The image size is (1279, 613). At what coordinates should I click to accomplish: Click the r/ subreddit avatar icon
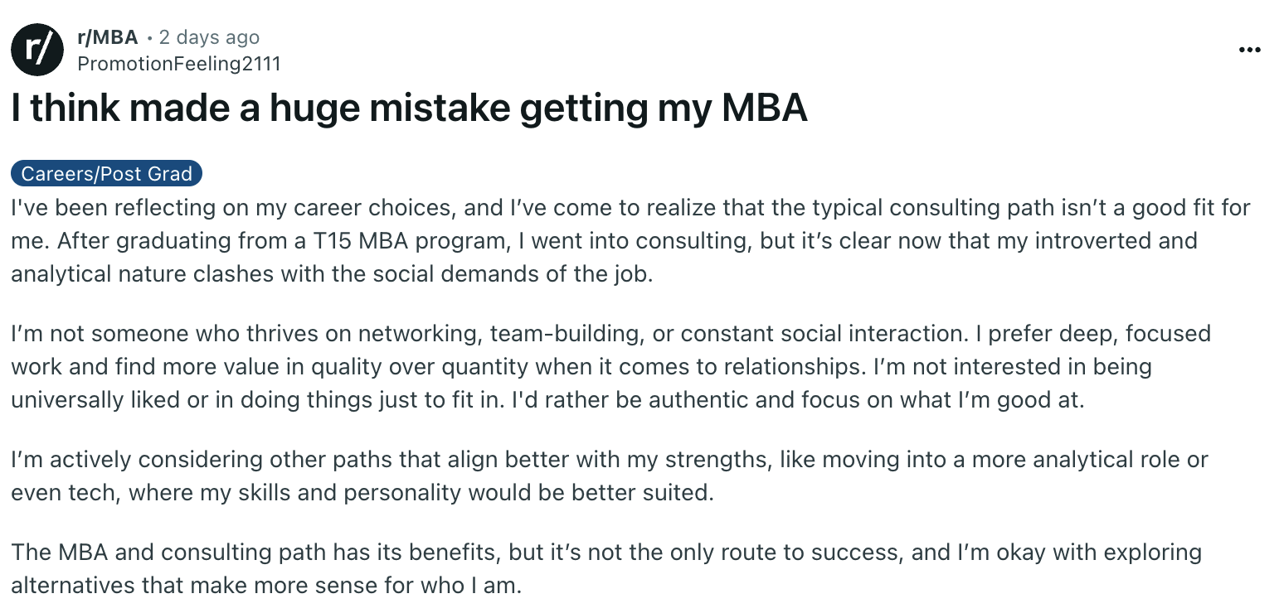click(x=37, y=50)
